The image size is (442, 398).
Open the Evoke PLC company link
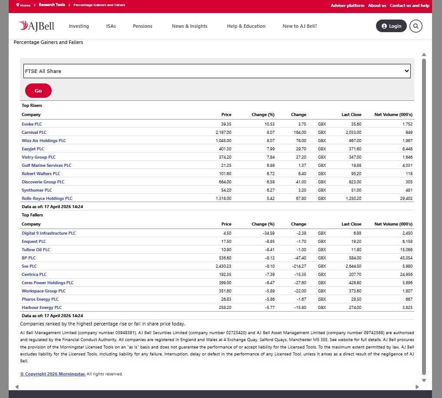click(x=32, y=124)
